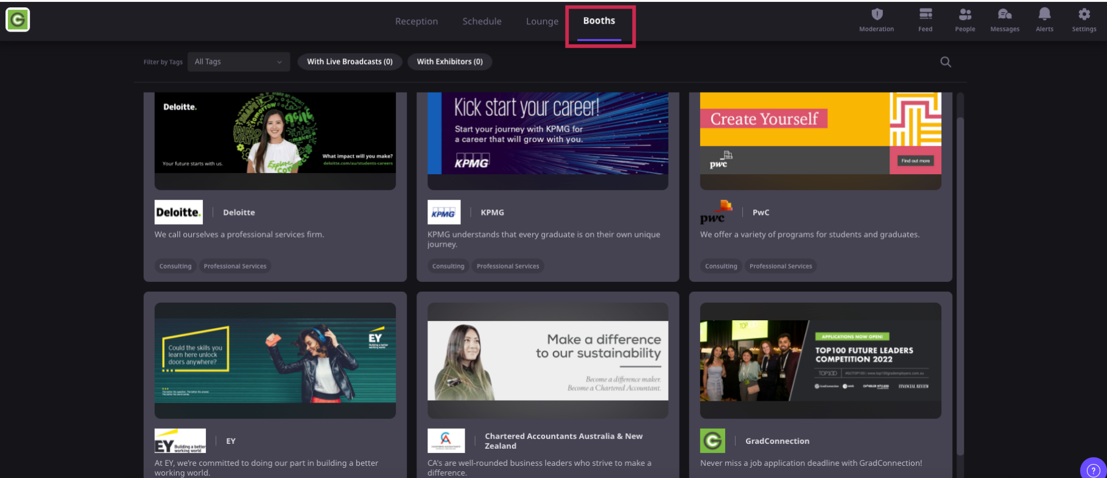Click 'CA's are well-rounded business leaders' description
The image size is (1107, 478).
[539, 468]
